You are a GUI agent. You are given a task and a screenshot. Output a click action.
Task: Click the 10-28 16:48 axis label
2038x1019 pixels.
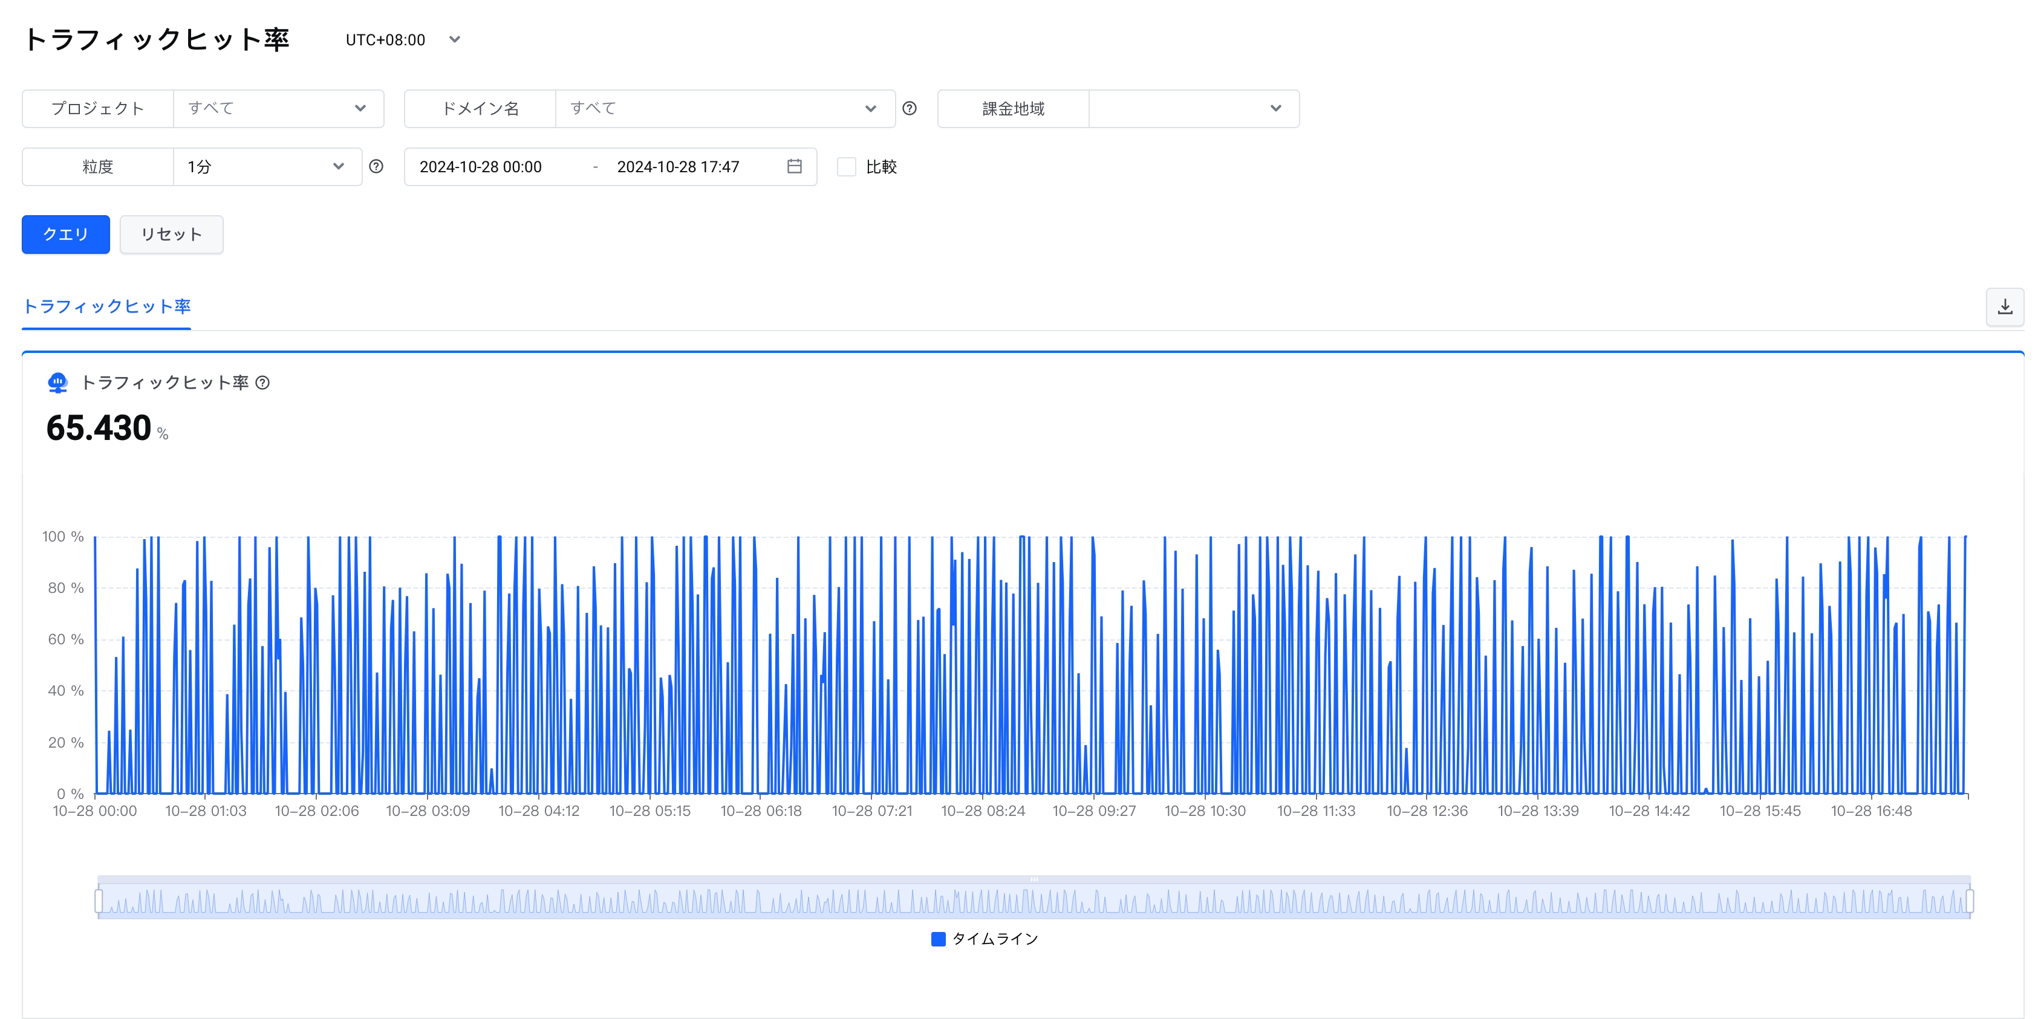[x=1871, y=811]
